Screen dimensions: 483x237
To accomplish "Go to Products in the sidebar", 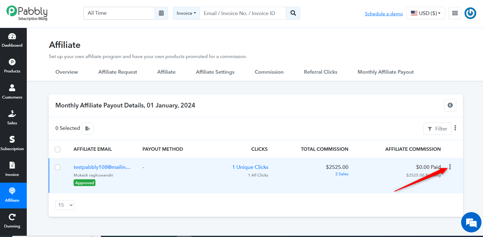I will [x=12, y=66].
